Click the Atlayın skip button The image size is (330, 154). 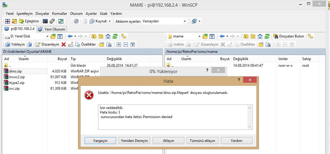(168, 140)
